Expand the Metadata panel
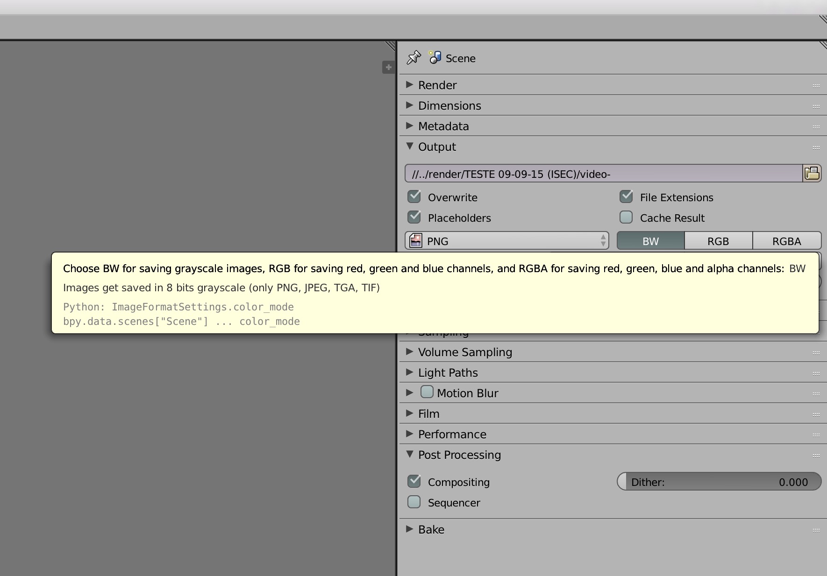 coord(410,126)
